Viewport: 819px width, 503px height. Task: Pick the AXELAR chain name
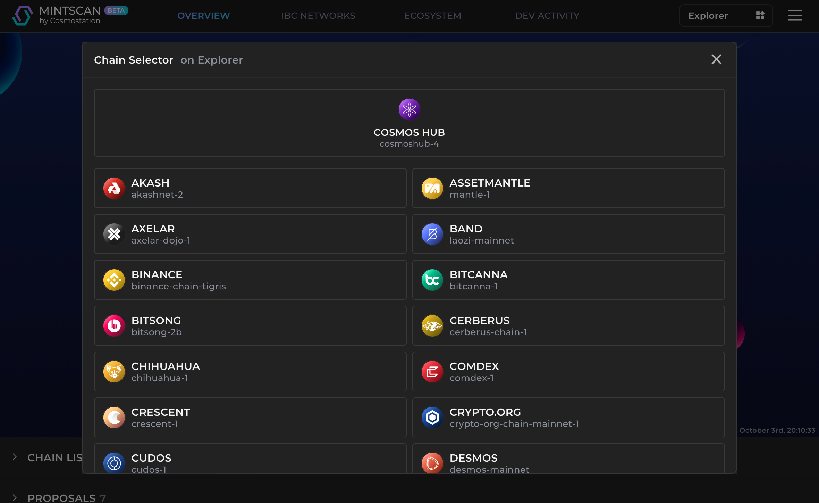pyautogui.click(x=153, y=229)
